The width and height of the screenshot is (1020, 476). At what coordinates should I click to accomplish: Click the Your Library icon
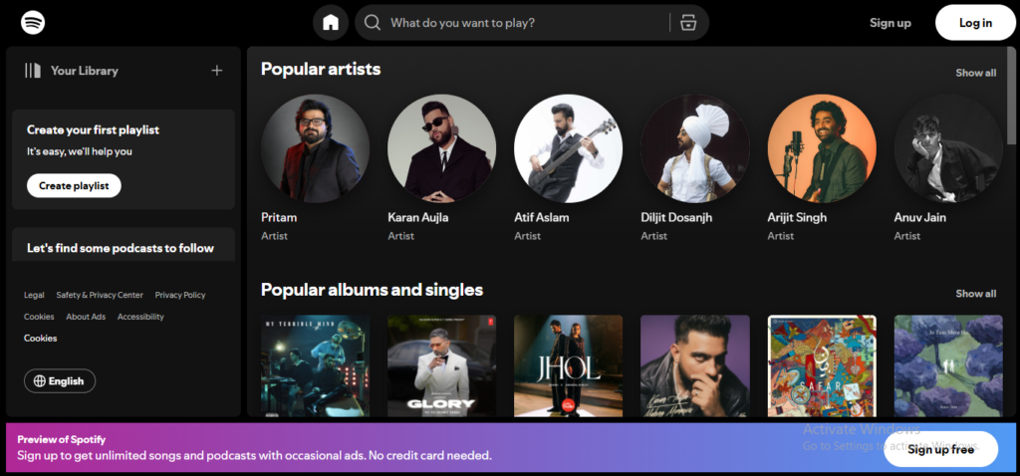(33, 71)
